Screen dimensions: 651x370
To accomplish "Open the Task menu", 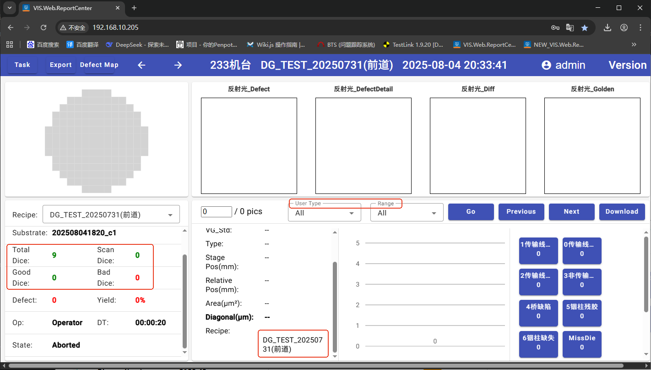I will coord(22,65).
